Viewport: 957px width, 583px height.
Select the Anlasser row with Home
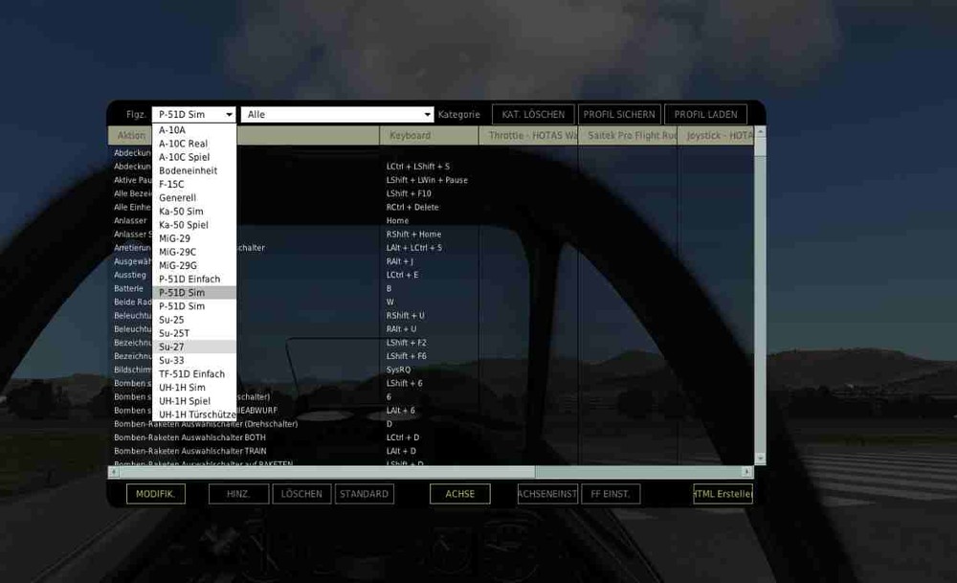point(431,220)
